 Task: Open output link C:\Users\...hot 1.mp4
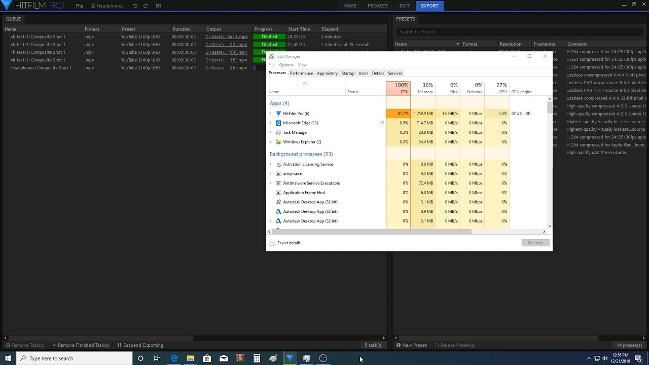pos(227,36)
